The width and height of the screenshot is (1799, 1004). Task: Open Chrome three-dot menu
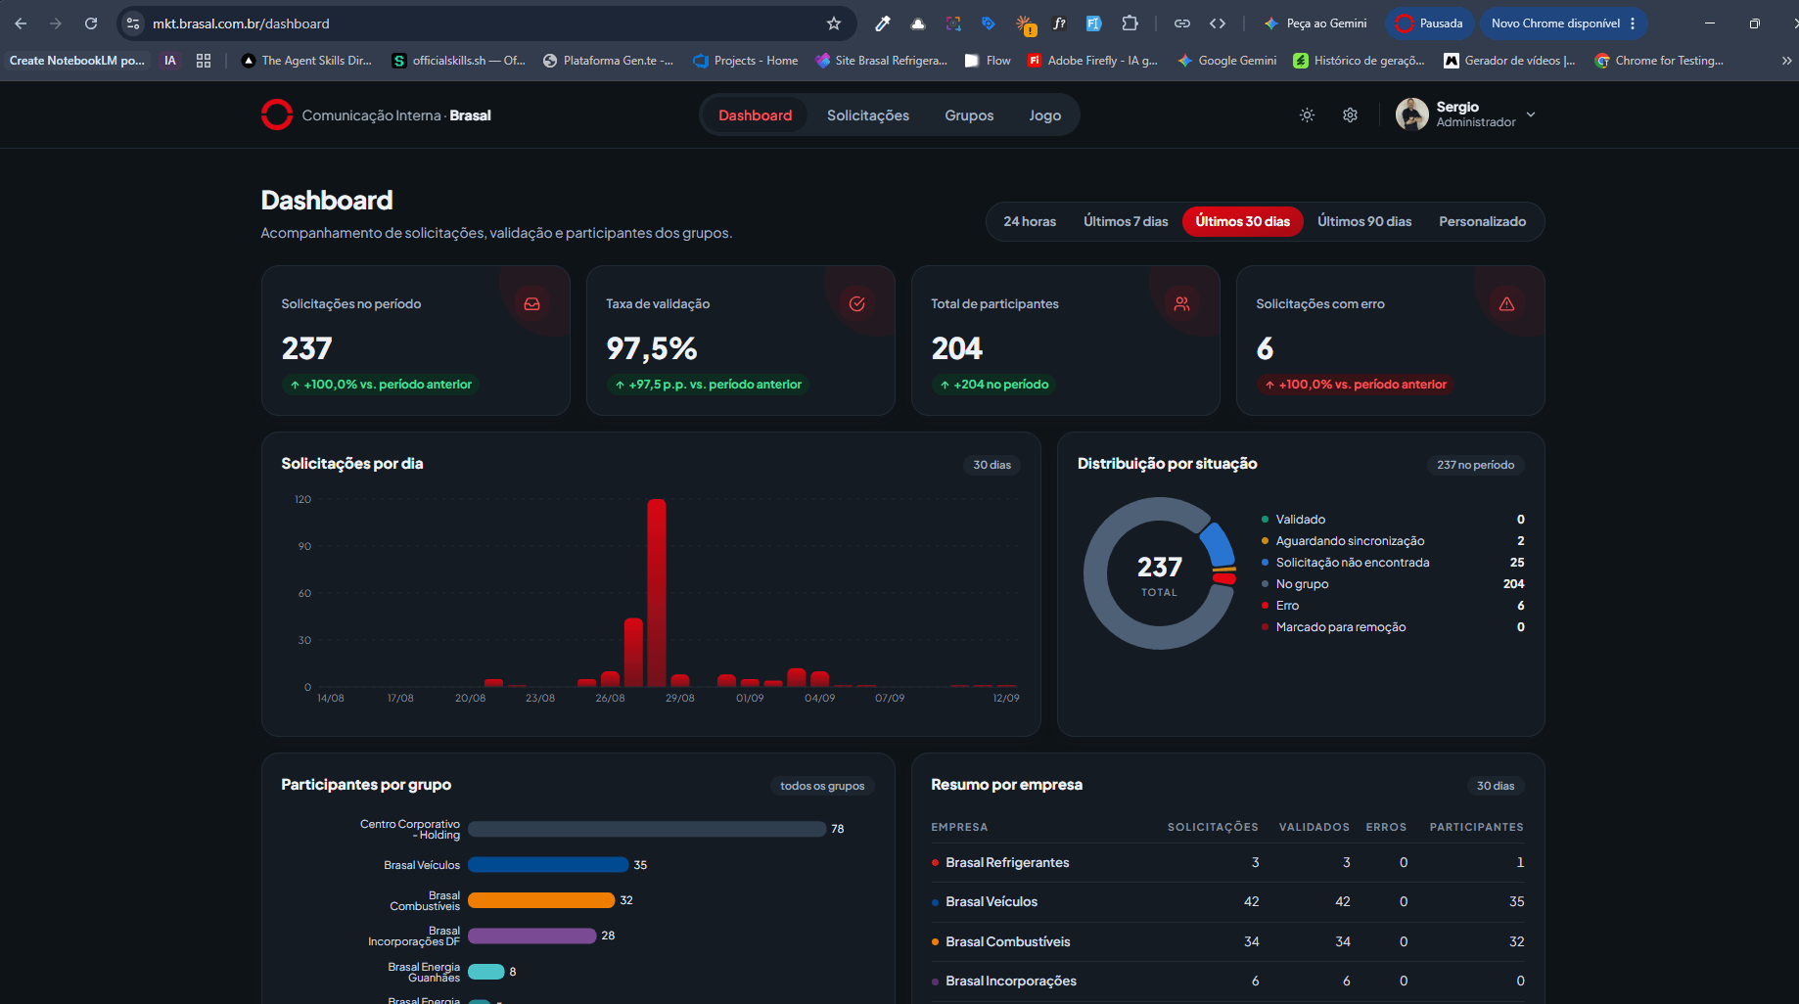[1633, 23]
